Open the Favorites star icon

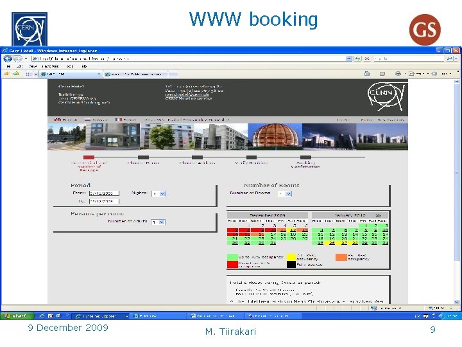[x=6, y=74]
